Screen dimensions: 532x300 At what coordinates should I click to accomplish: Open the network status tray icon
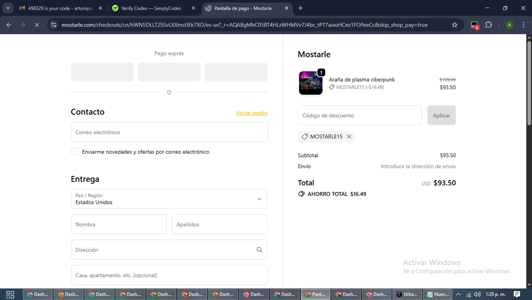[469, 294]
